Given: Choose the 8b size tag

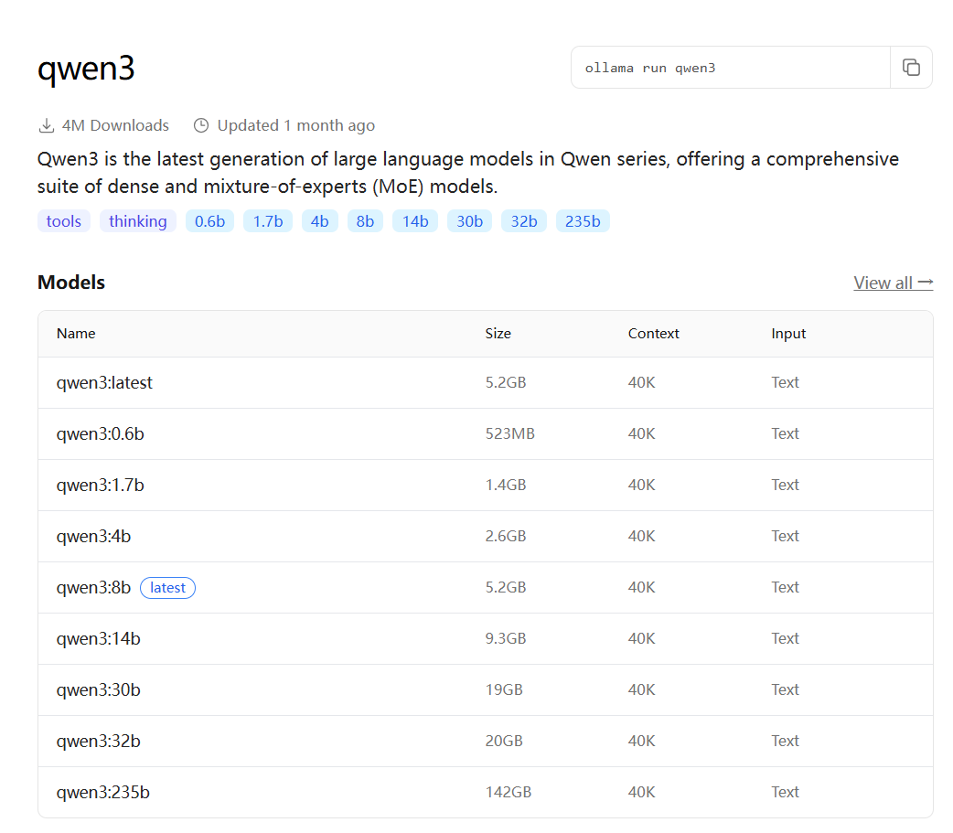Looking at the screenshot, I should tap(365, 221).
